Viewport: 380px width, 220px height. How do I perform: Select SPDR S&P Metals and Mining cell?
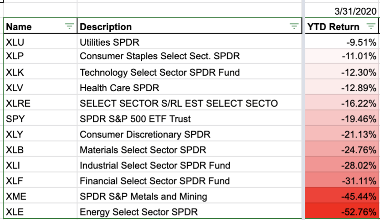(x=143, y=197)
